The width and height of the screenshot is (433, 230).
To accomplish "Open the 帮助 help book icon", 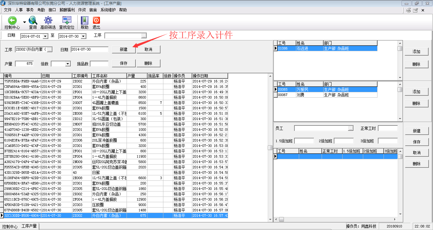I will 84,21.
